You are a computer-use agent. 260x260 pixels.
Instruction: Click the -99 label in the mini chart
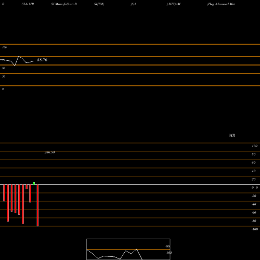coord(167,246)
